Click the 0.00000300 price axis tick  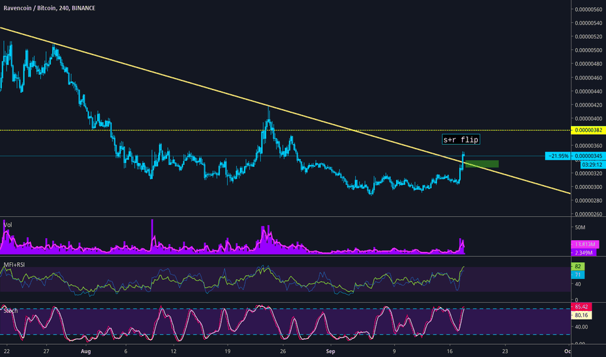[x=588, y=187]
